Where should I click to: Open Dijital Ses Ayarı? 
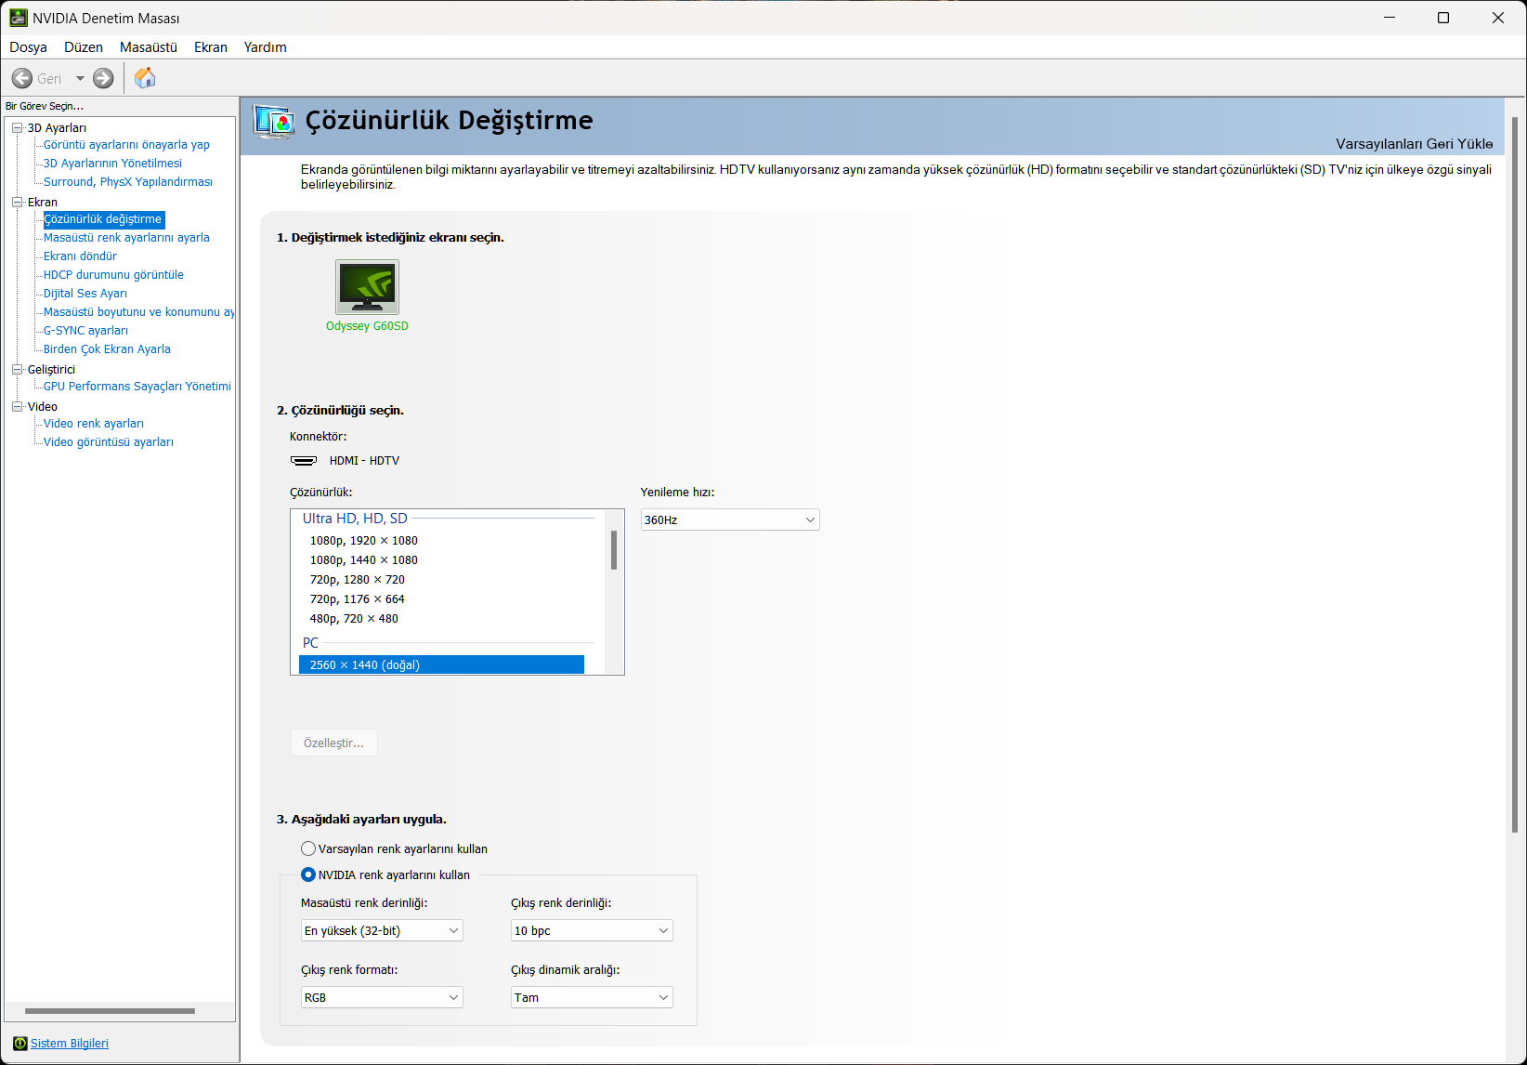85,294
